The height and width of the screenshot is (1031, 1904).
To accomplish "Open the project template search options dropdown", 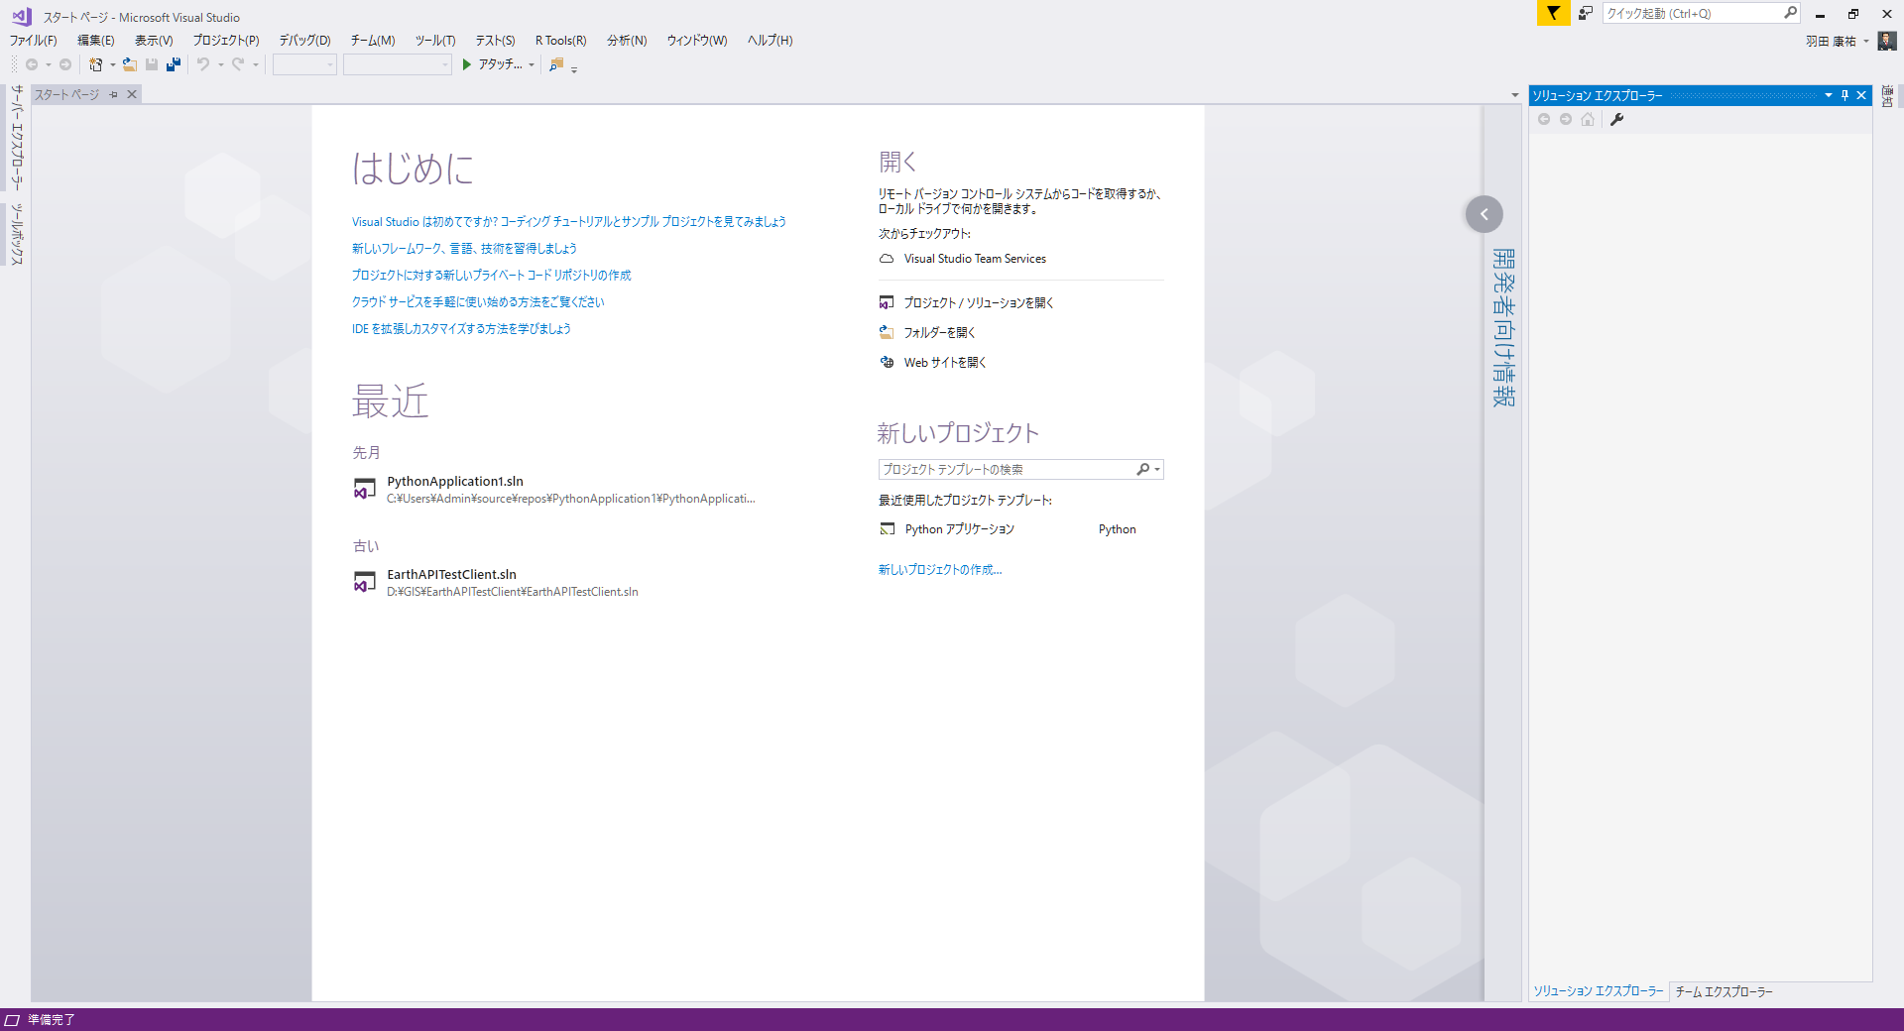I will pos(1157,470).
